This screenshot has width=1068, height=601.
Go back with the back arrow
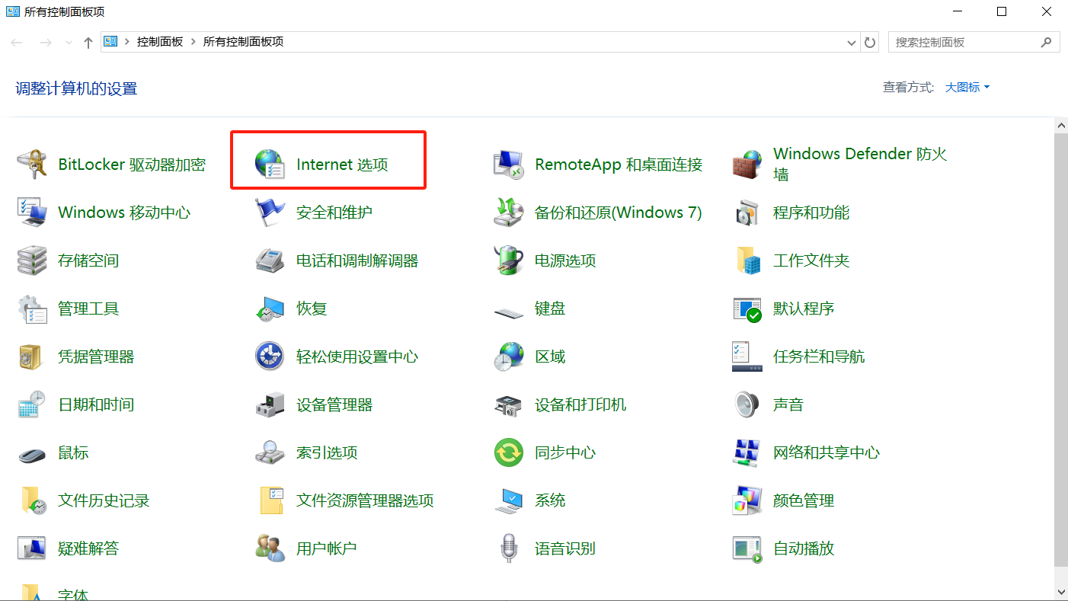pyautogui.click(x=17, y=43)
